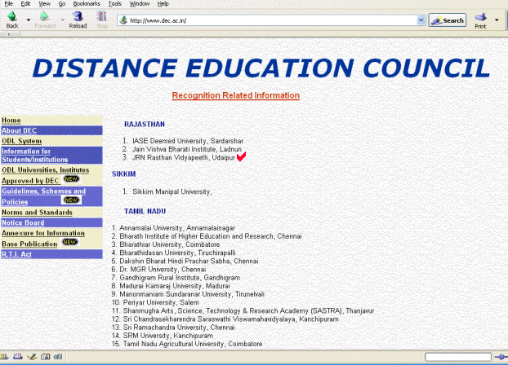Open the Base Publication link

click(29, 244)
